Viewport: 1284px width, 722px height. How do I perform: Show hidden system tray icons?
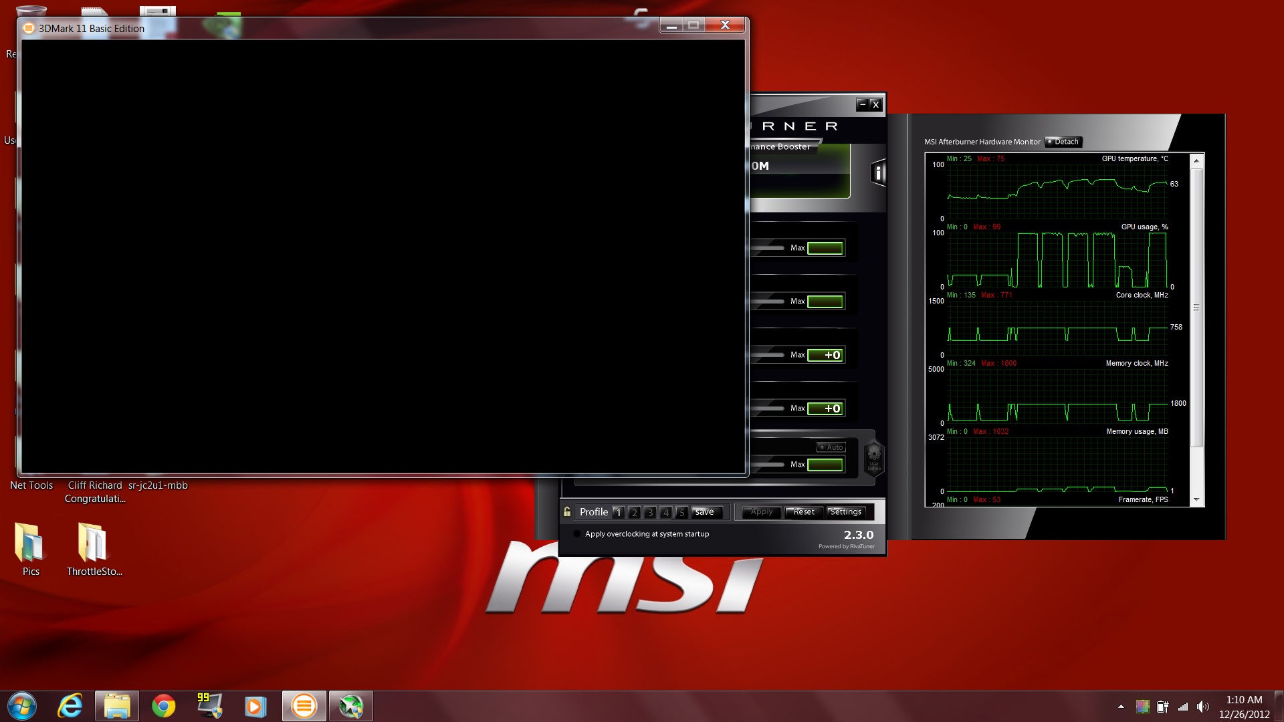tap(1121, 707)
